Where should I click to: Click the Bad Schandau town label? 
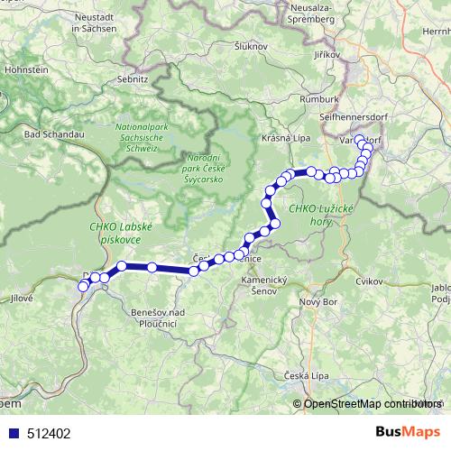point(54,134)
